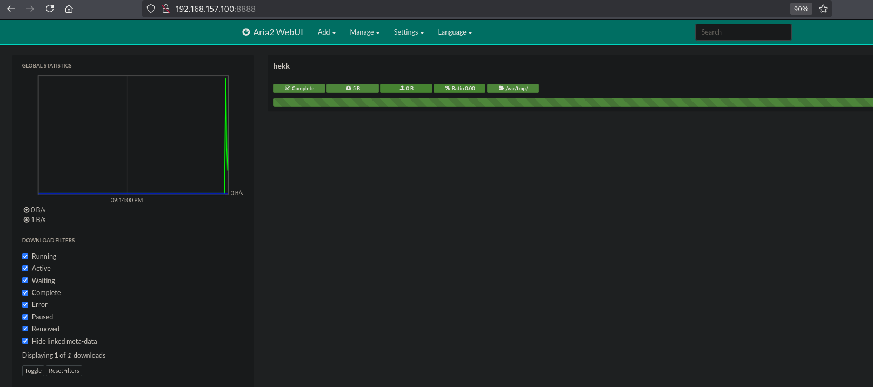
Task: Click the /var/tmp/ folder badge
Action: click(x=512, y=88)
